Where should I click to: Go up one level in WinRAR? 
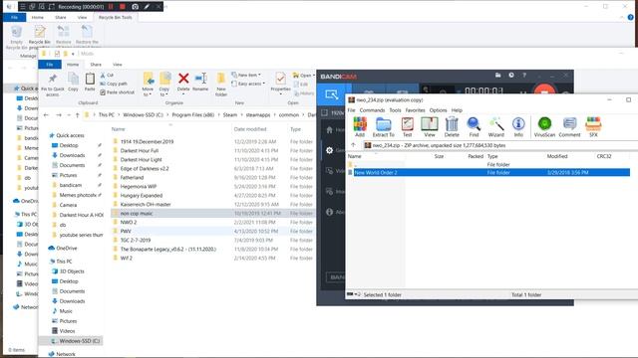tap(353, 145)
